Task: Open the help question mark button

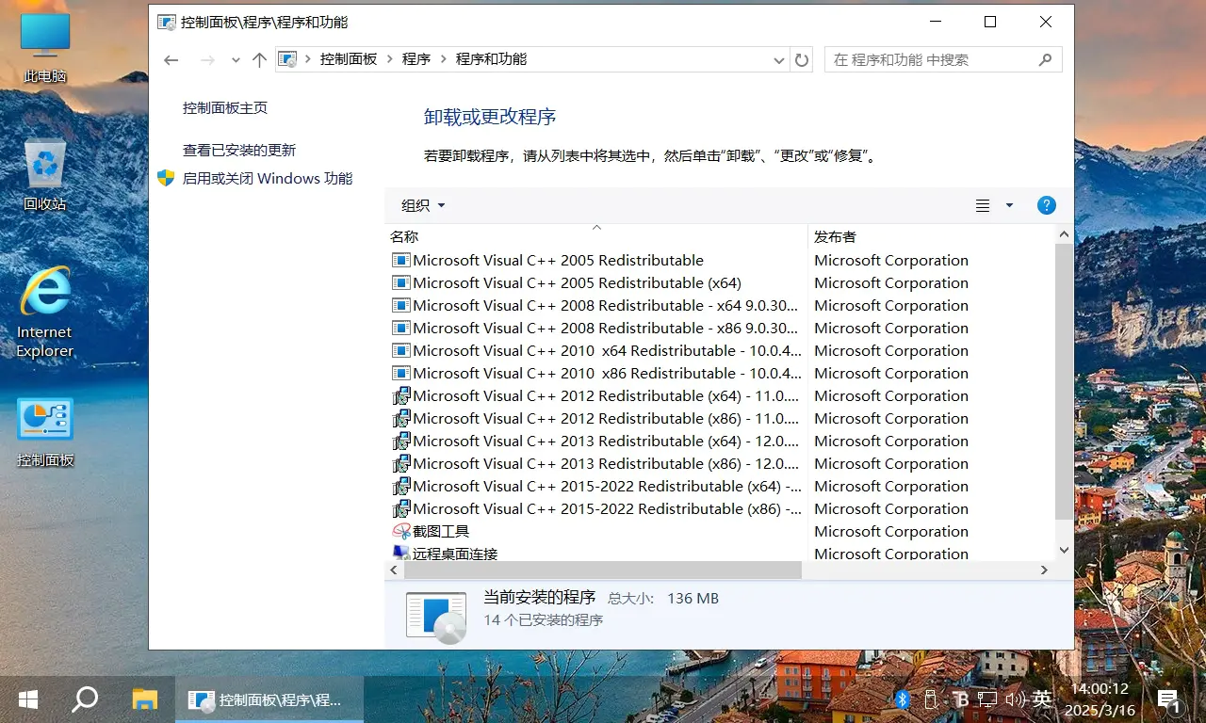Action: (1046, 205)
